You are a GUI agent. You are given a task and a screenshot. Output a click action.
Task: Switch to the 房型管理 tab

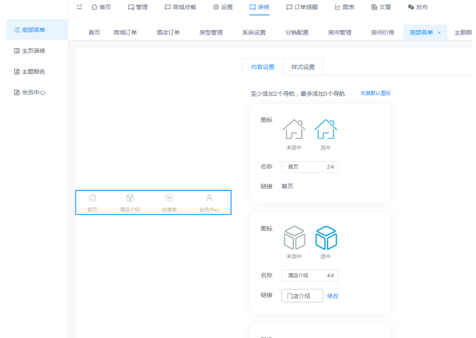coord(210,32)
